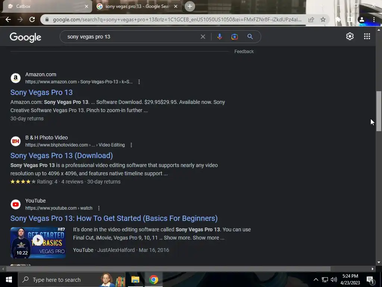Open more options for the Amazon result
Viewport: 382px width, 287px height.
coord(139,82)
